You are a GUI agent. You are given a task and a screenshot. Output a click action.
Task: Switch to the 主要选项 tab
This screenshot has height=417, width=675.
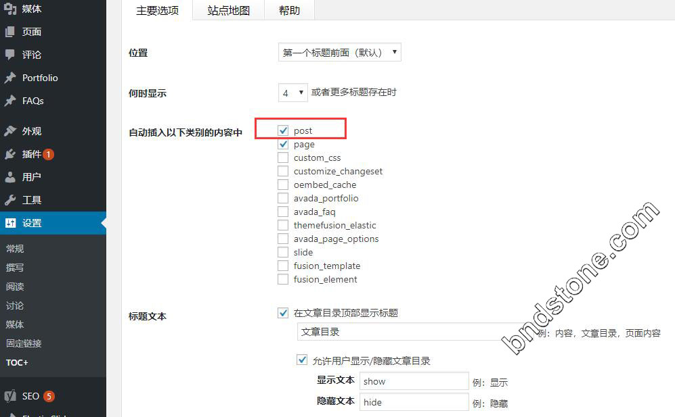tap(157, 10)
